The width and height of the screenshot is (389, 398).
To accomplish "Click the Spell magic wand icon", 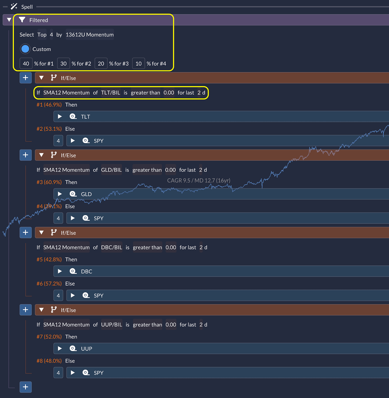I will coord(14,6).
